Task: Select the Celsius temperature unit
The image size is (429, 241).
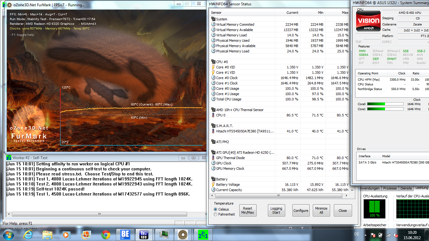Action: click(x=215, y=209)
